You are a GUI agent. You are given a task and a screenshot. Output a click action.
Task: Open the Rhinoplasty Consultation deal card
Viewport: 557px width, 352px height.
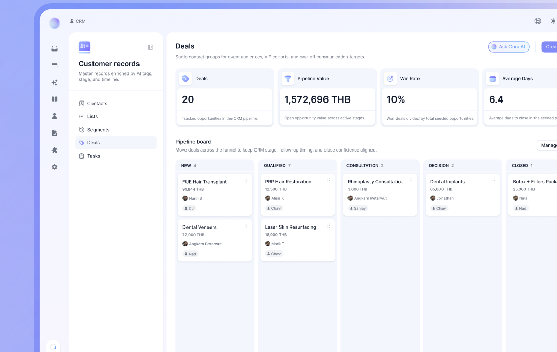[380, 194]
